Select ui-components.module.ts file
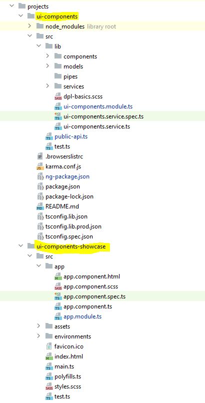205x403 pixels. tap(98, 106)
